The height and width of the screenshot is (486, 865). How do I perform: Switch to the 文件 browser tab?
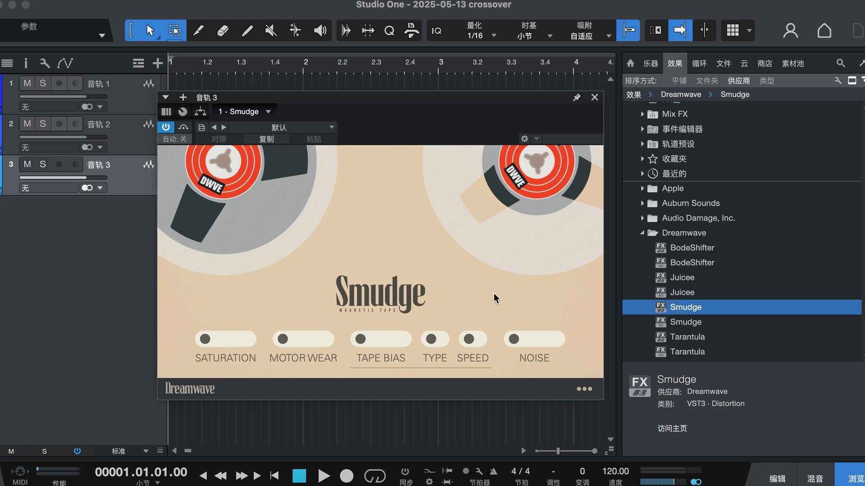(x=723, y=63)
